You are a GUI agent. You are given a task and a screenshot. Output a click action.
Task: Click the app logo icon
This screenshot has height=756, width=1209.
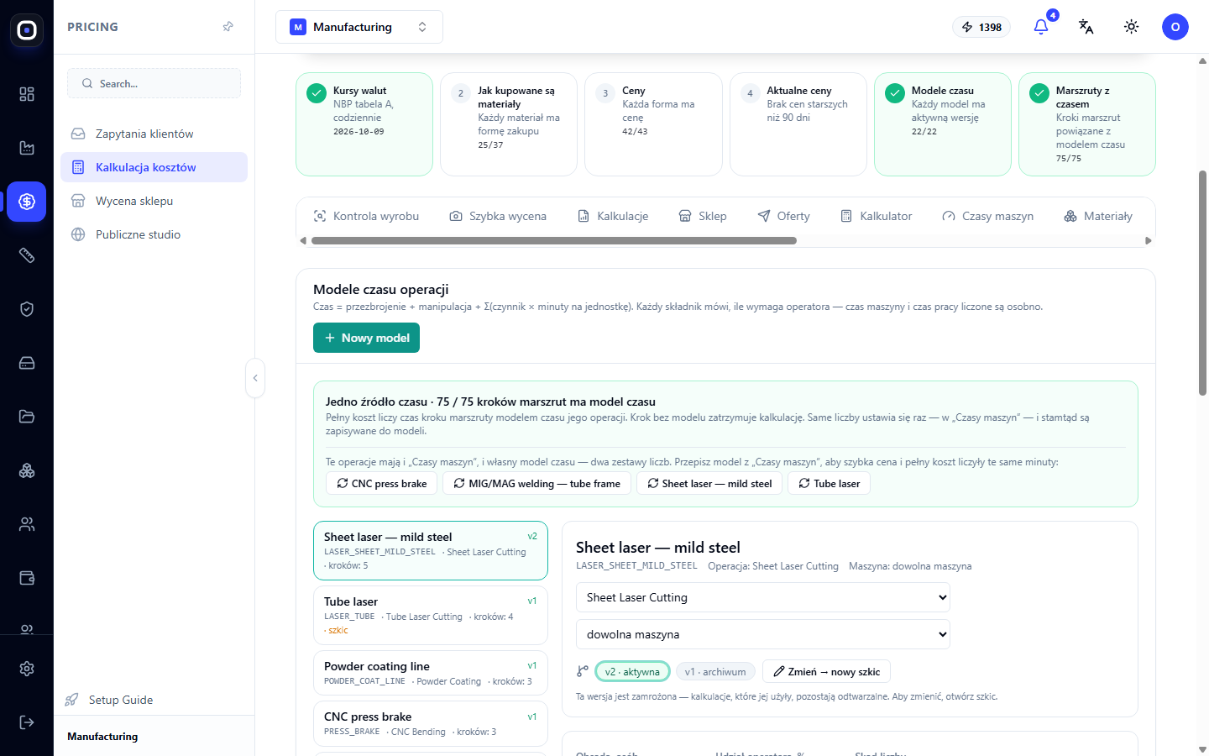coord(27,30)
